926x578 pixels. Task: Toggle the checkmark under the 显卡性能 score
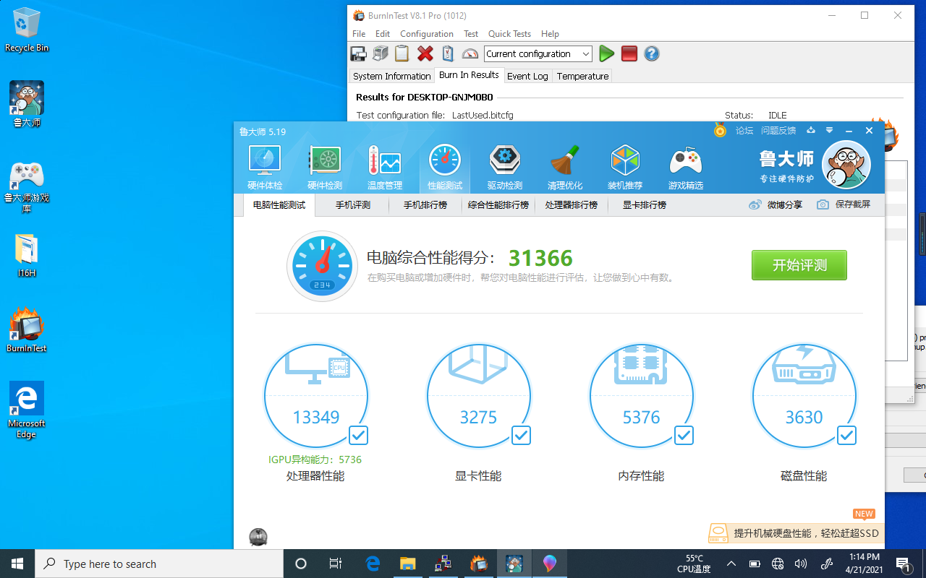521,436
